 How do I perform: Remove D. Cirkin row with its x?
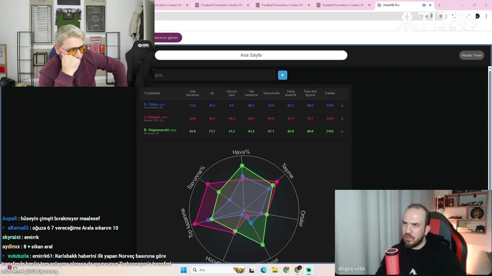pyautogui.click(x=342, y=106)
